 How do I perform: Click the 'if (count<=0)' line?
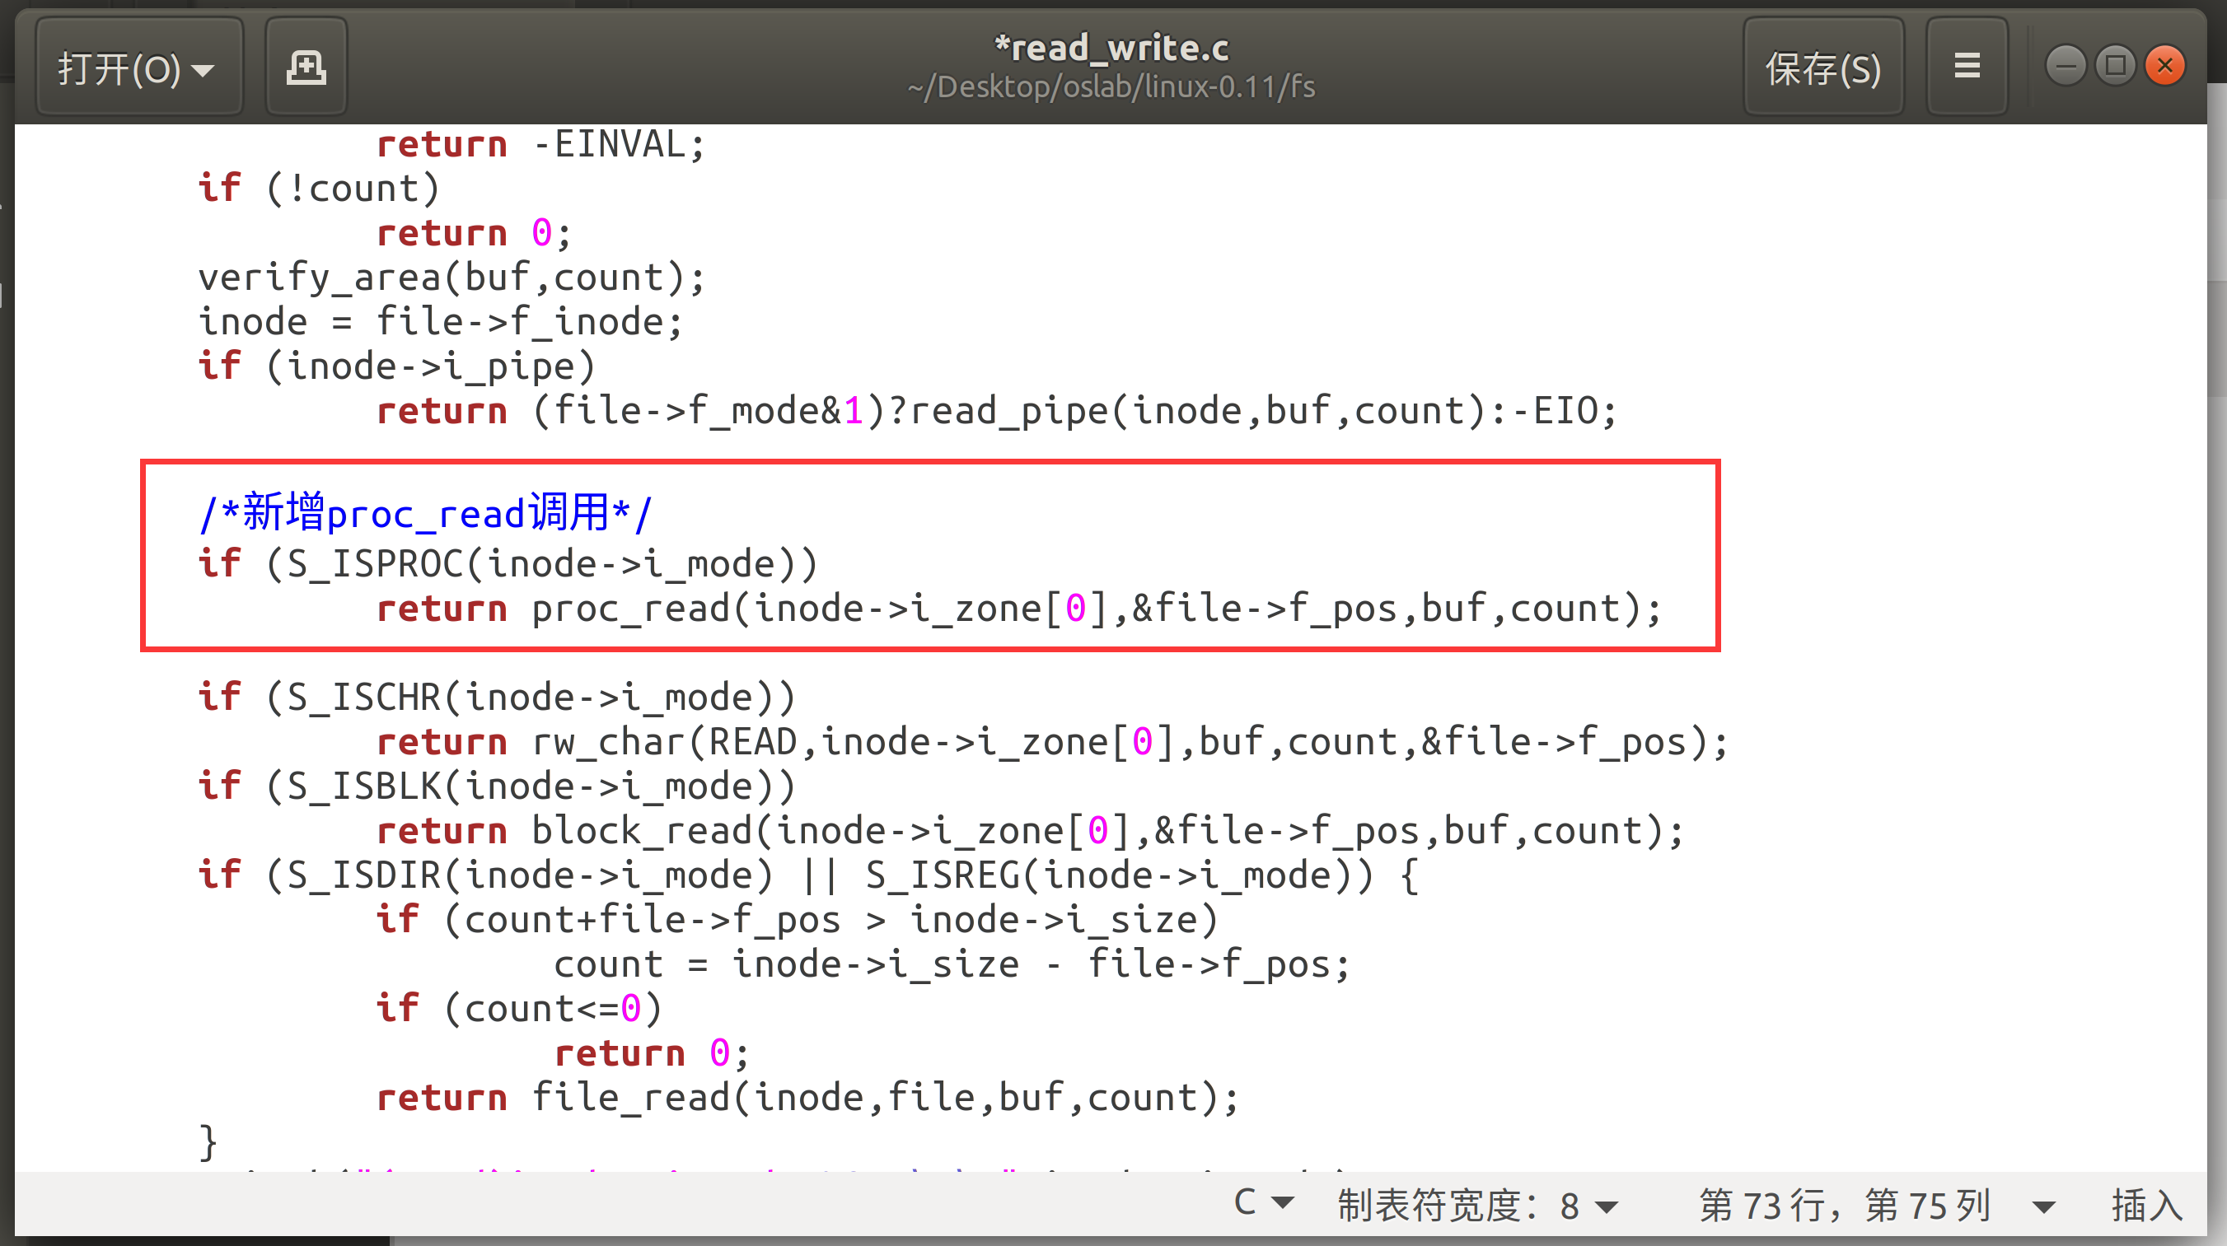[520, 1010]
